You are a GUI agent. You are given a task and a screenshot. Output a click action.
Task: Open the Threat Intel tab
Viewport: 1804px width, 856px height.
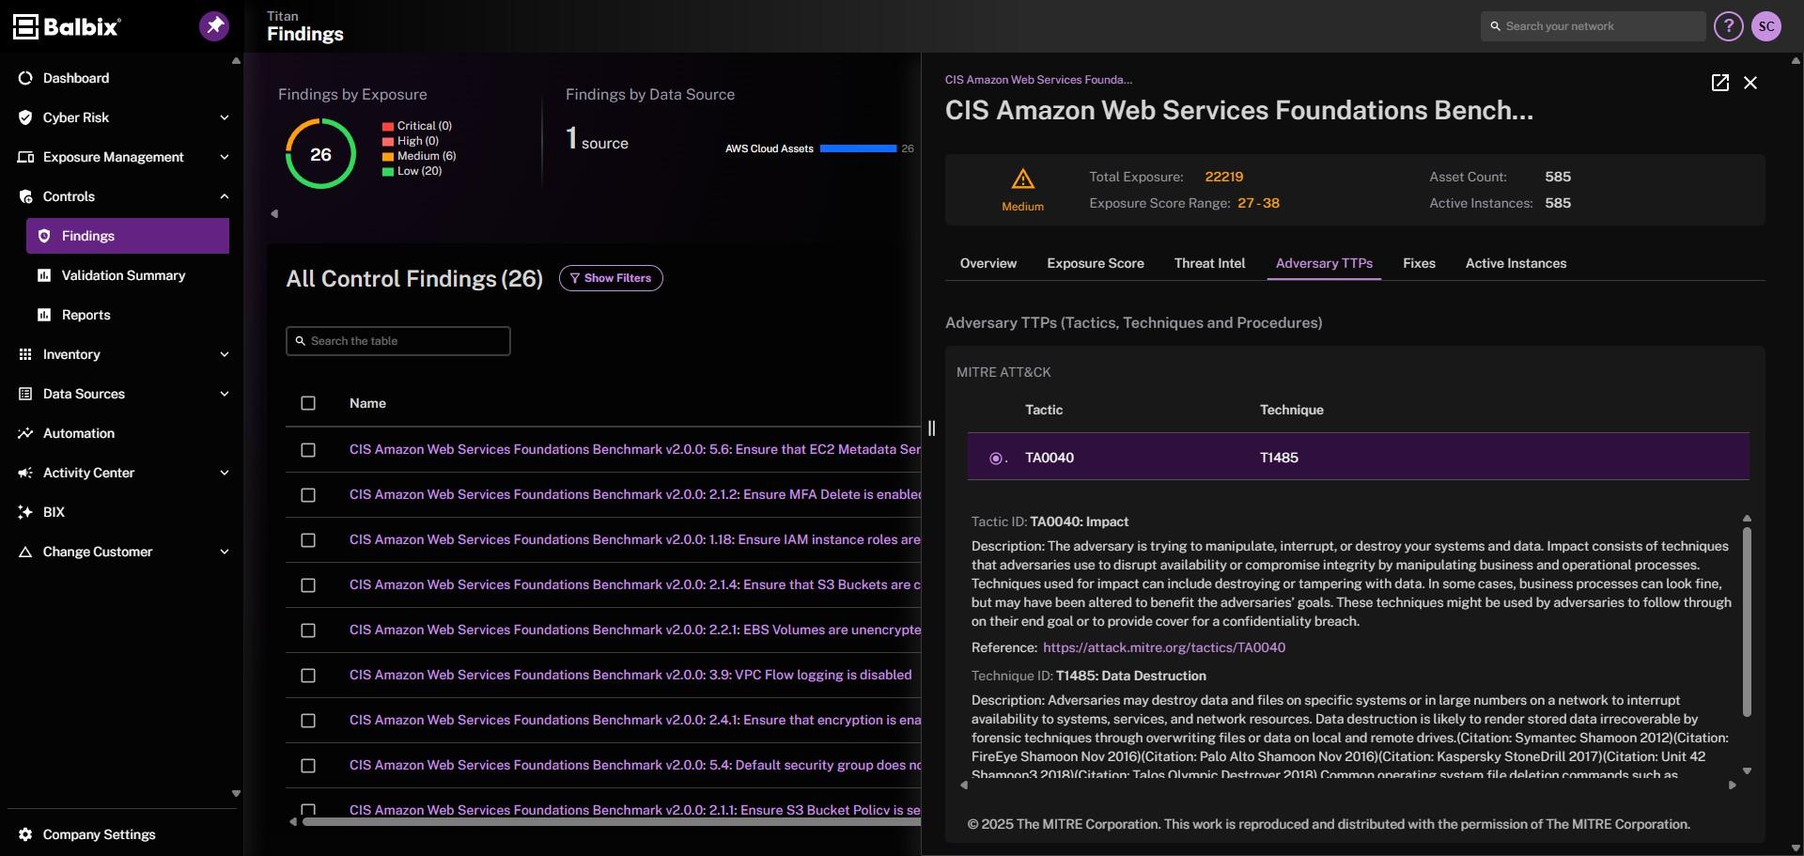1209,263
